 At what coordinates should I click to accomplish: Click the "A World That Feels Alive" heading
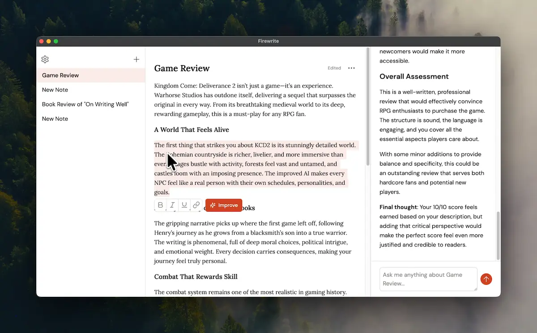point(192,130)
